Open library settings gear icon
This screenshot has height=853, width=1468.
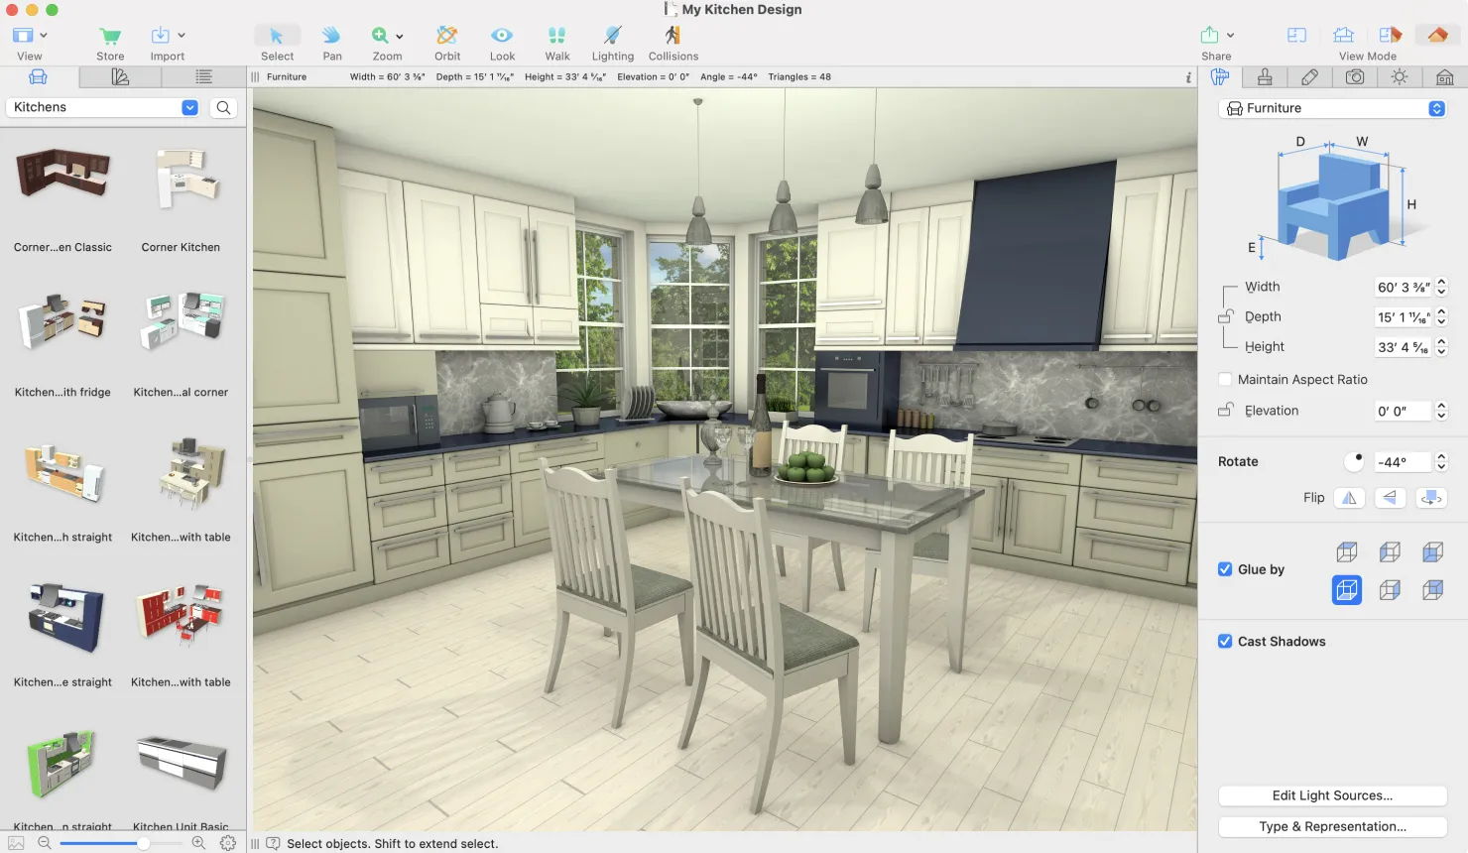point(228,843)
